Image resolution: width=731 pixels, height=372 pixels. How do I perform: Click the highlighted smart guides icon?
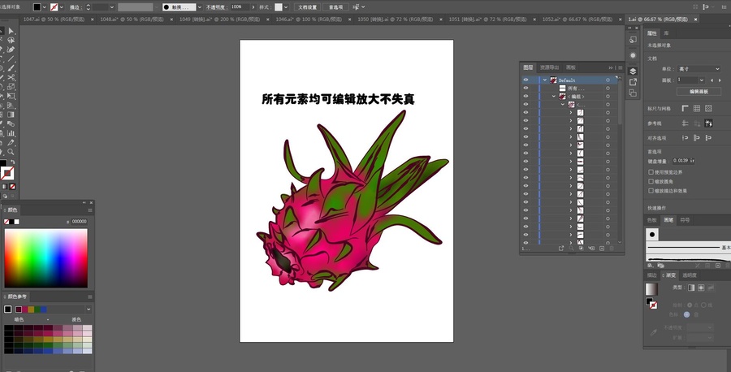click(708, 123)
